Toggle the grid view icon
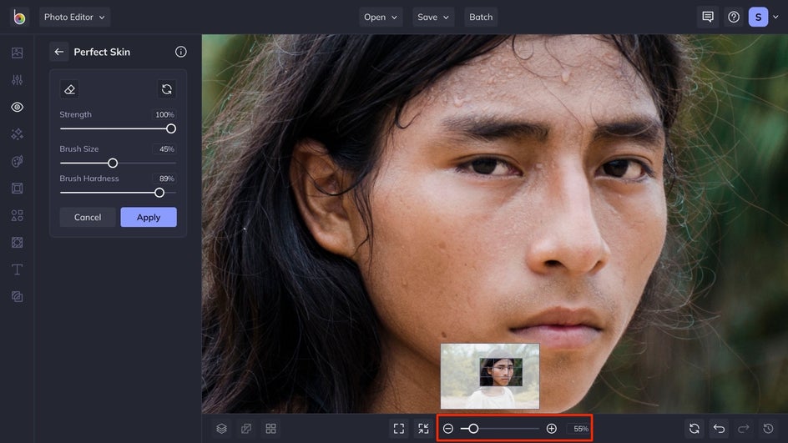The image size is (788, 443). (x=270, y=429)
